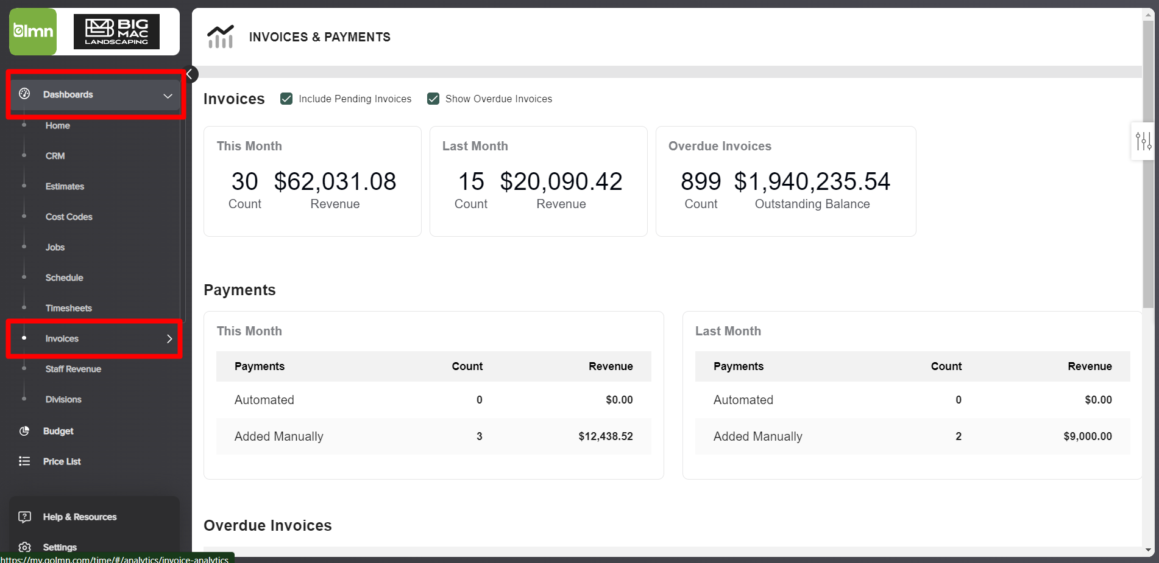
Task: Open the Jobs dashboard
Action: (x=55, y=247)
